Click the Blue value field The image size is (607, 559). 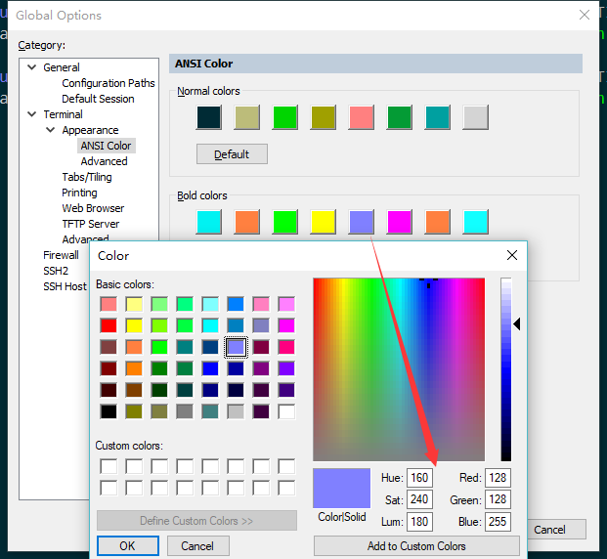[x=498, y=522]
